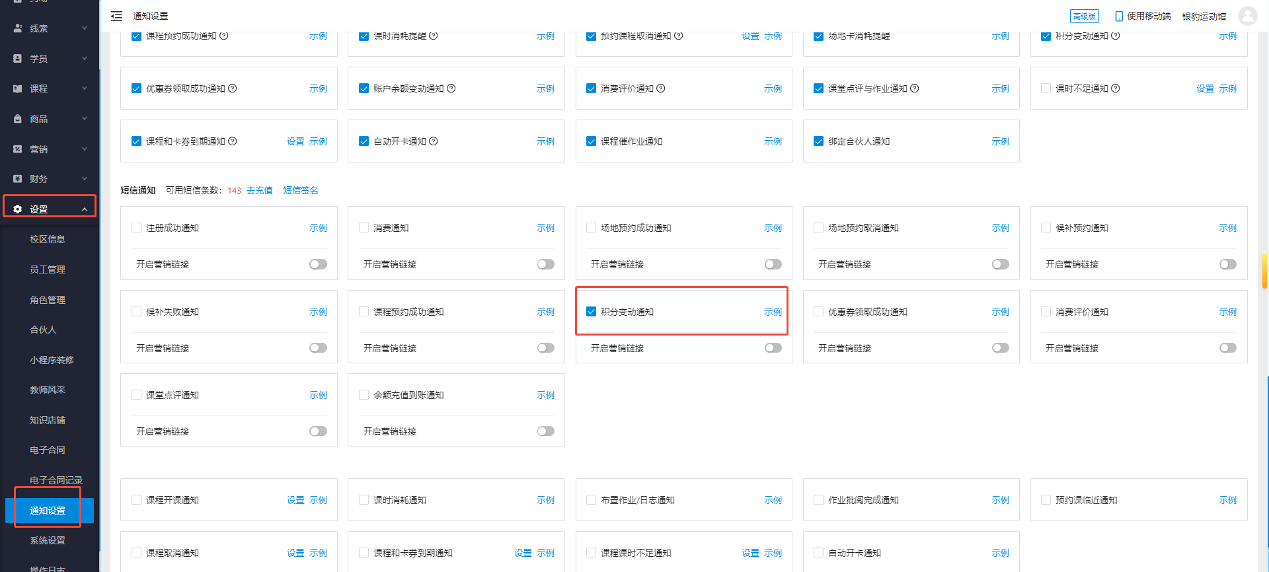
Task: Check the 消费通知 SMS checkbox
Action: 364,228
